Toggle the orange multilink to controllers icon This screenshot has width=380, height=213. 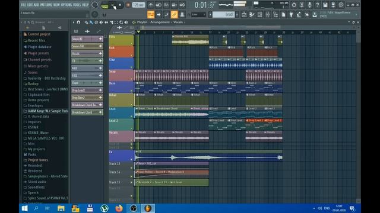click(x=174, y=15)
